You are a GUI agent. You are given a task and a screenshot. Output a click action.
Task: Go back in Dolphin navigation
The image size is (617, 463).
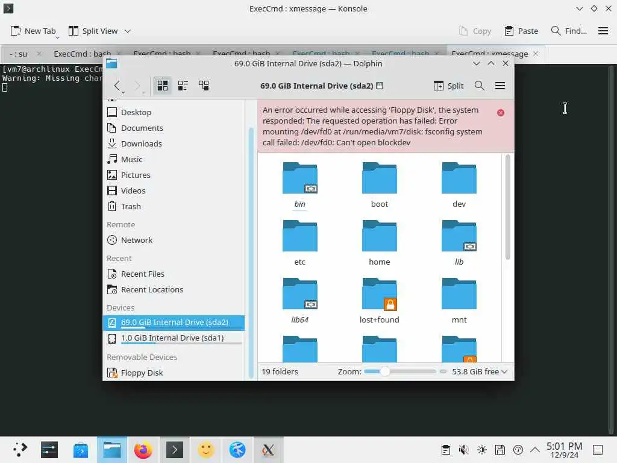117,86
